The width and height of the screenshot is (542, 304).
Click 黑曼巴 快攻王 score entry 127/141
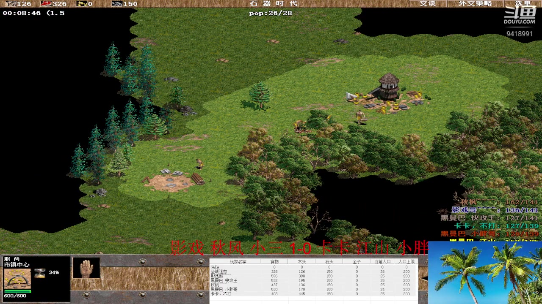click(489, 218)
